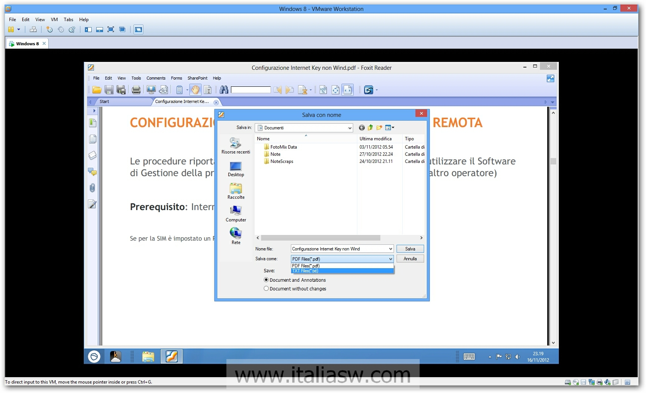Screen dimensions: 646x393
Task: Close the Configurazione Internet Key document tab
Action: coord(216,102)
